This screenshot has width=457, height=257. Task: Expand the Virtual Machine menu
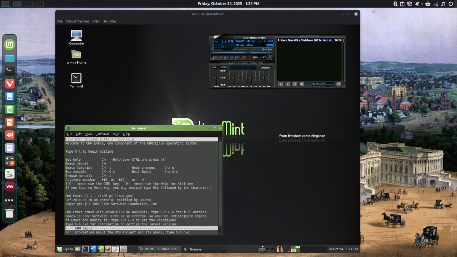coord(77,21)
